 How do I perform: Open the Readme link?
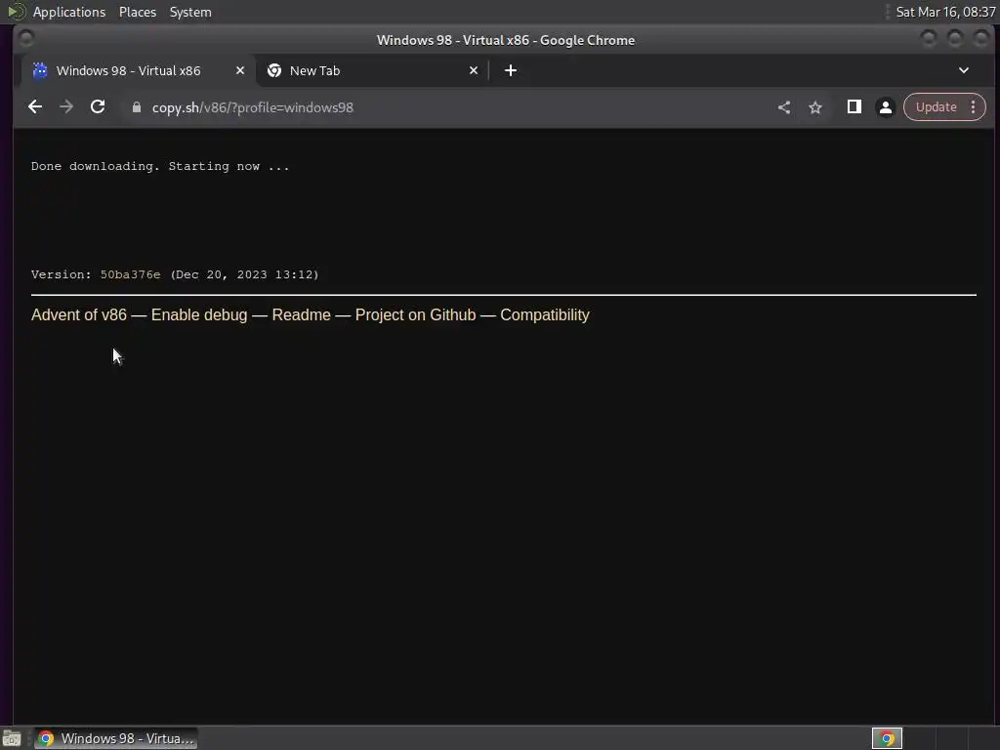point(301,315)
